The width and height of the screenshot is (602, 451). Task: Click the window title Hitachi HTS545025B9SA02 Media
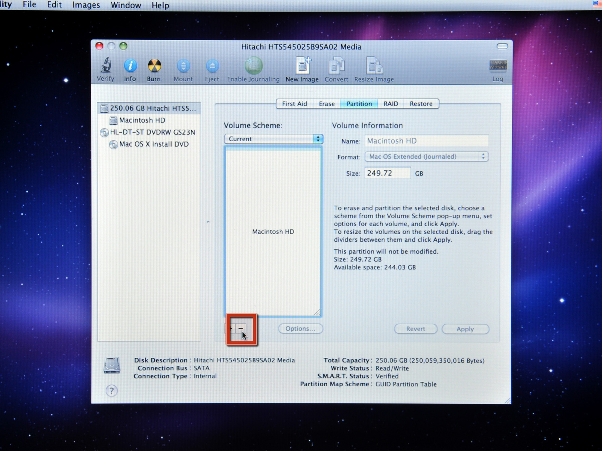click(x=301, y=47)
